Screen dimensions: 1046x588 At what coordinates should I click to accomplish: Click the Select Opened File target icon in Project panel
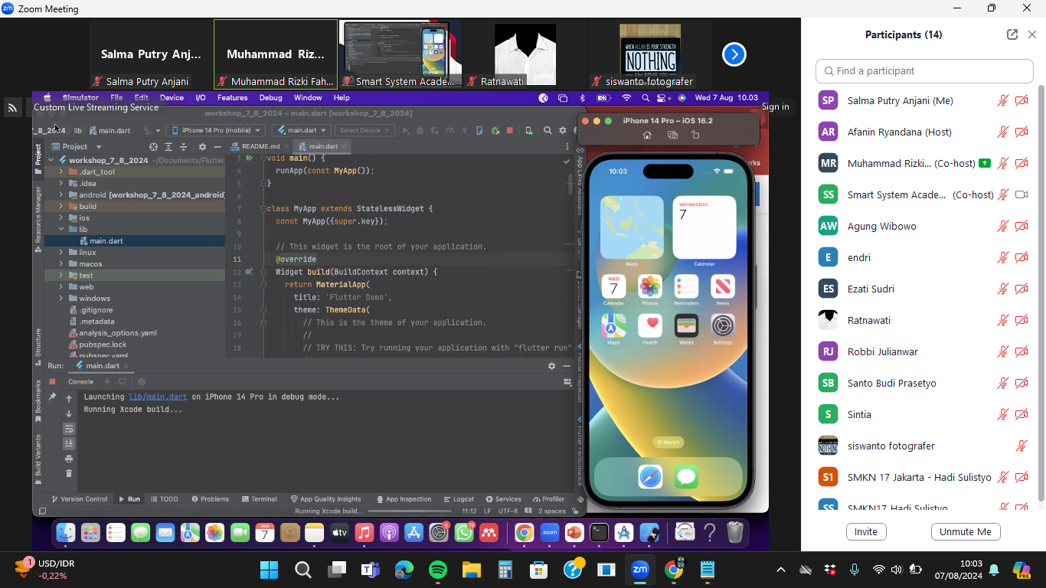pyautogui.click(x=153, y=147)
